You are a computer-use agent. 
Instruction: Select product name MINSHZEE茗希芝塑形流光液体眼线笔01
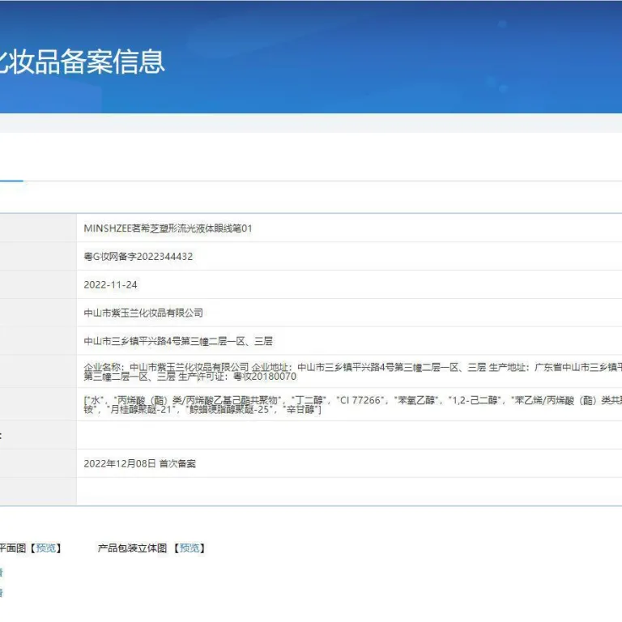pos(168,228)
